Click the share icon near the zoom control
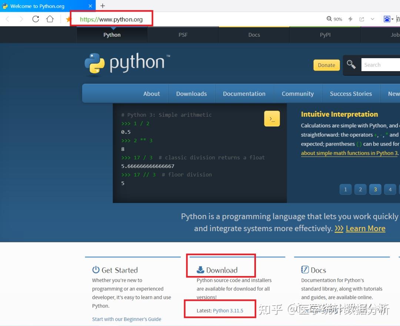The width and height of the screenshot is (400, 326). click(x=361, y=19)
